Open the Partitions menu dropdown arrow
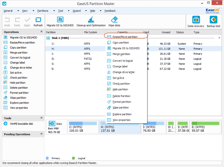 (x=54, y=10)
